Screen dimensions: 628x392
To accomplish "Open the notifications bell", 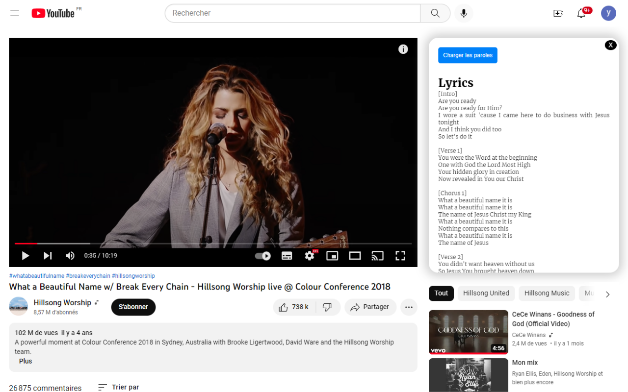I will (582, 13).
